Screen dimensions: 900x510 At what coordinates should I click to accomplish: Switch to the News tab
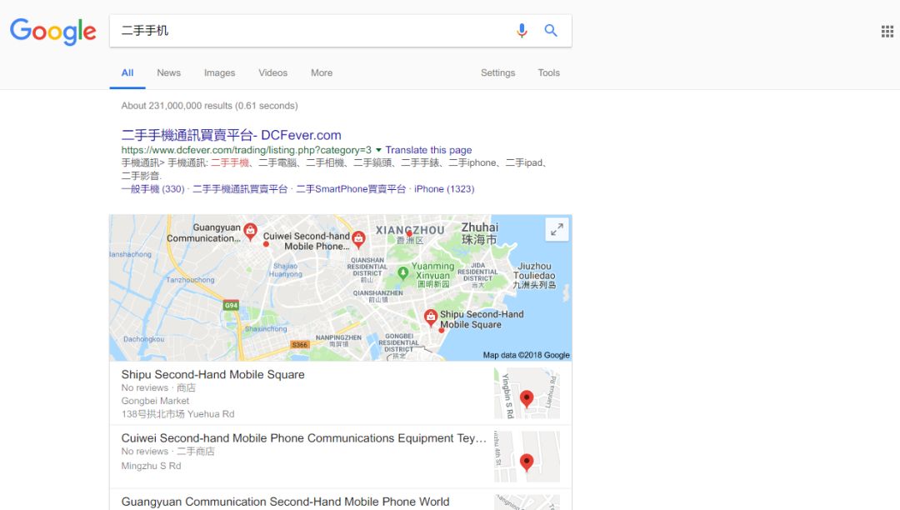[168, 72]
